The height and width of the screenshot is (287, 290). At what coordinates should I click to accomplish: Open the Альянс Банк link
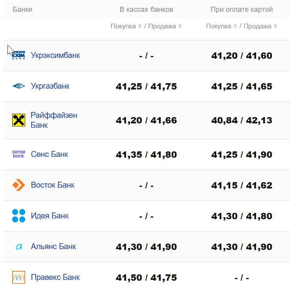coord(53,247)
